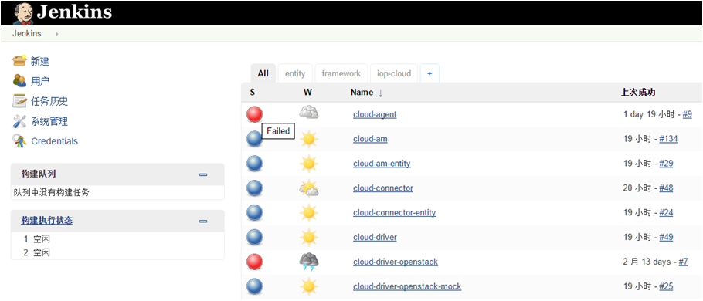Image resolution: width=703 pixels, height=301 pixels.
Task: Sort table by Name column arrow
Action: coord(381,93)
